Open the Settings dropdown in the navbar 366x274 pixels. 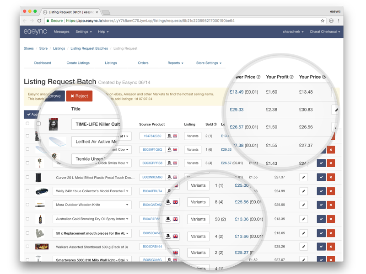pos(84,32)
